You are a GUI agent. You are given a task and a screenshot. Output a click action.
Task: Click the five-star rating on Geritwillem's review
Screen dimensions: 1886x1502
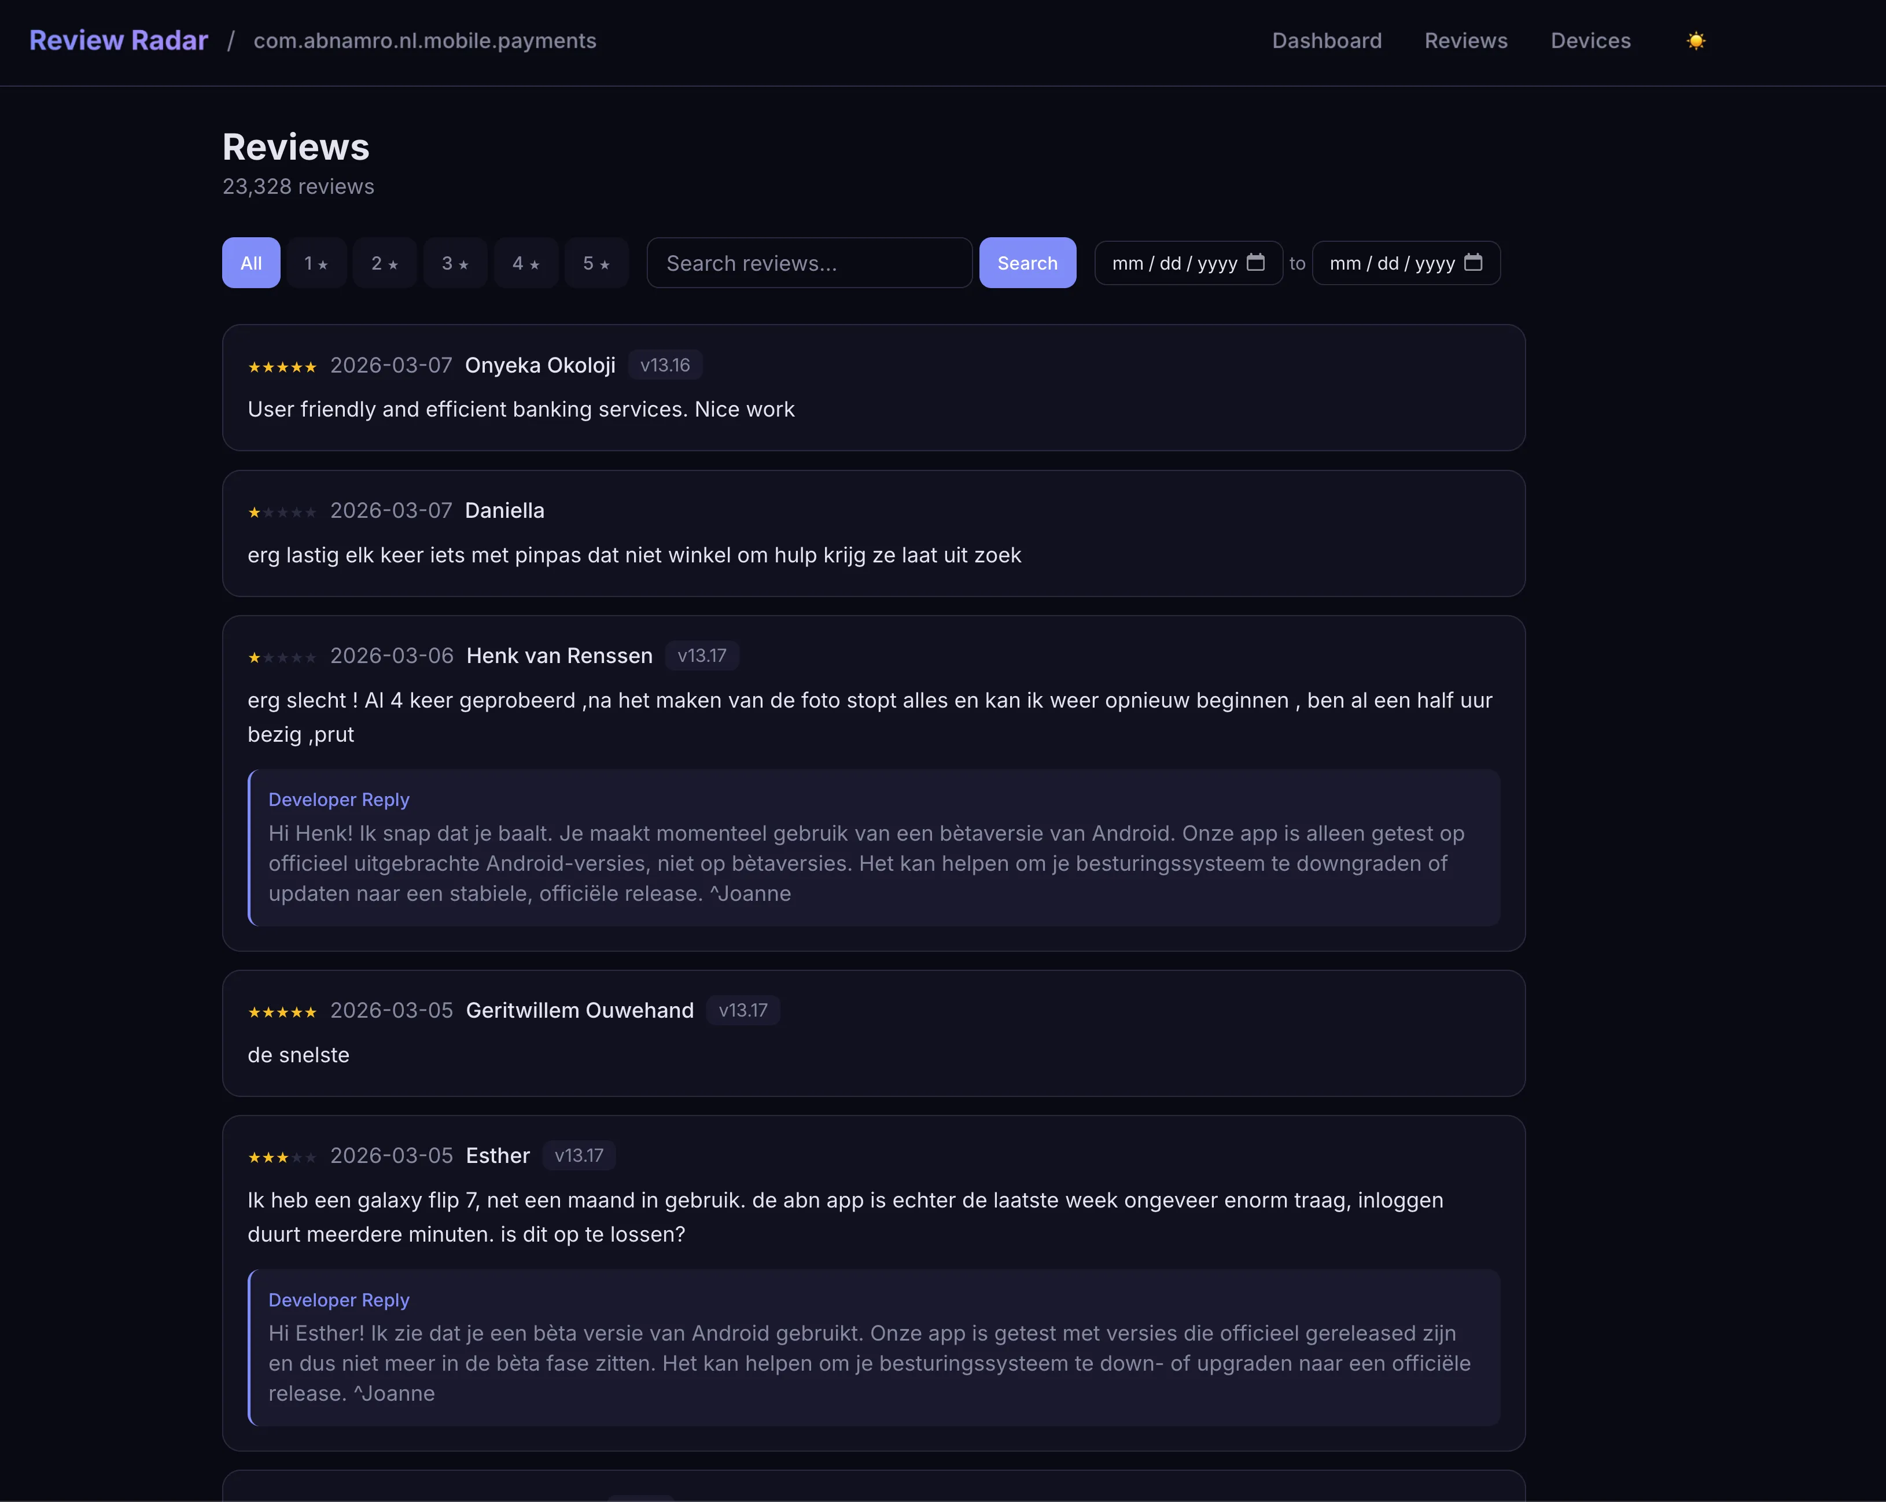coord(282,1011)
